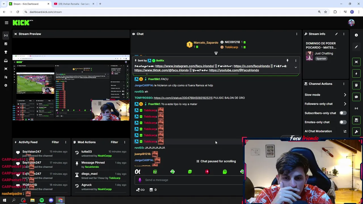Screen dimensions: 363x204
Task: Click Chat paused for scrolling to resume
Action: pos(216,161)
